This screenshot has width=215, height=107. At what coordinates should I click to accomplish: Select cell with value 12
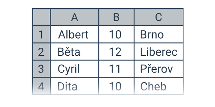point(116,52)
